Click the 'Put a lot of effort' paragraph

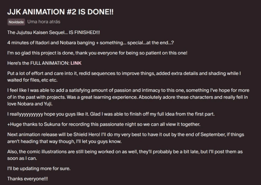pyautogui.click(x=124, y=77)
